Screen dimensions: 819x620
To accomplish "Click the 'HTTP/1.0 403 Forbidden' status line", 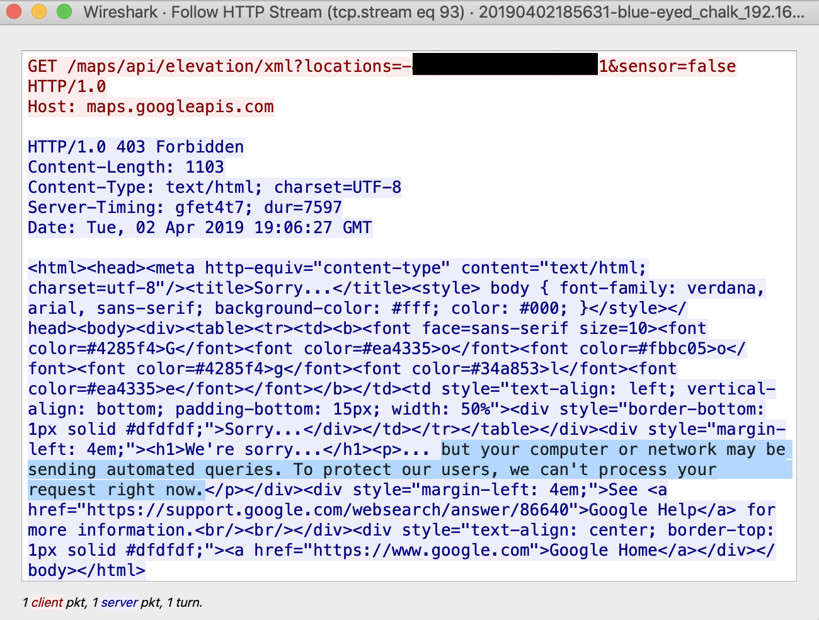I will tap(135, 147).
